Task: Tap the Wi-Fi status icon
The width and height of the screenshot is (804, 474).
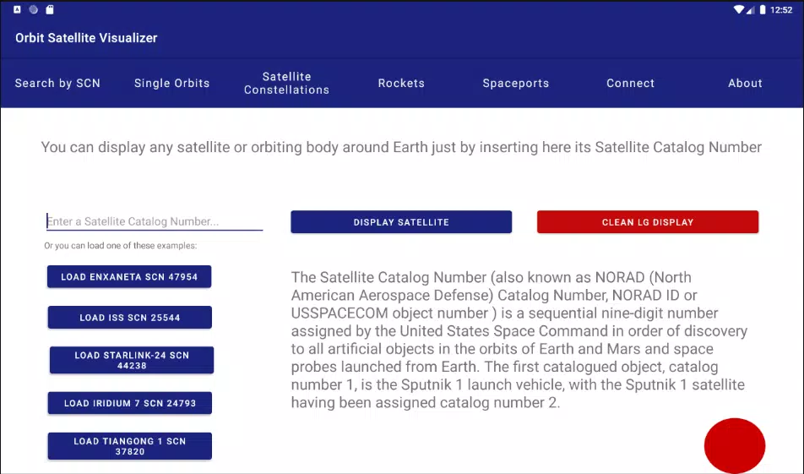Action: [x=738, y=9]
